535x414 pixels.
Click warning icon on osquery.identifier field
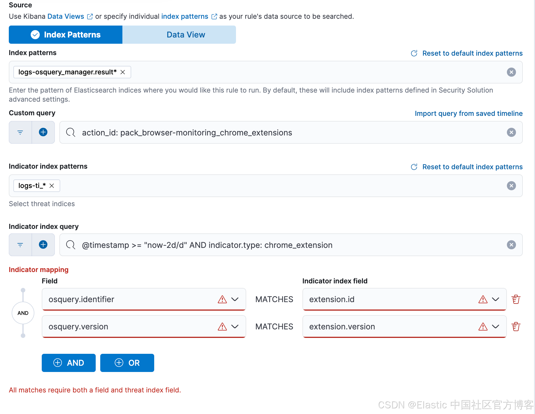222,299
